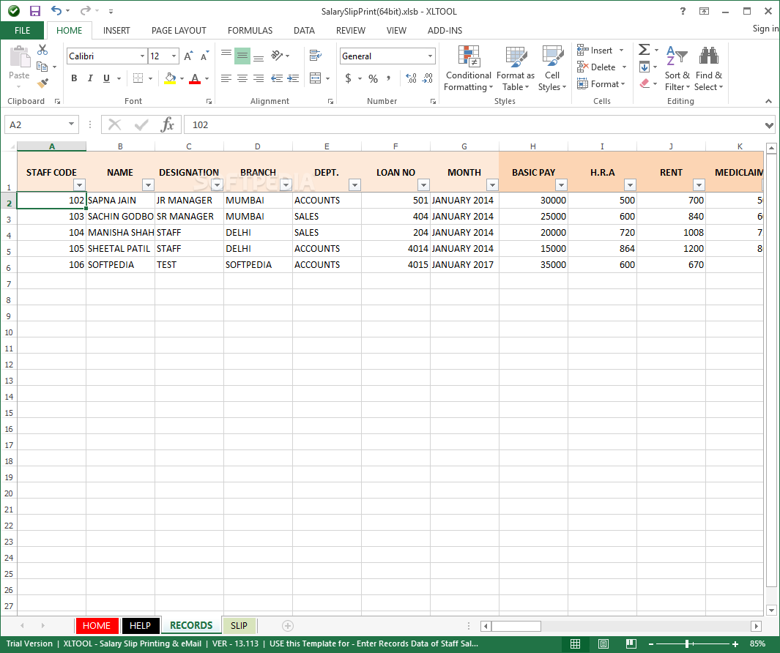This screenshot has width=780, height=653.
Task: Click the Clear eraser icon
Action: tap(645, 83)
